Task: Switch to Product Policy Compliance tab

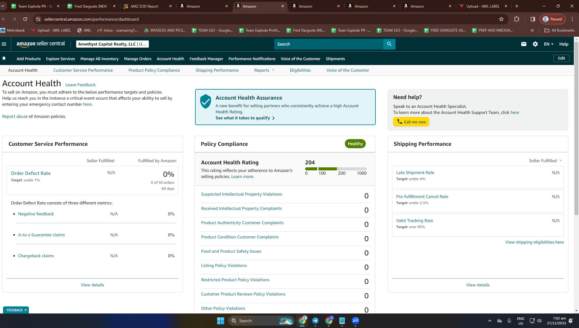Action: point(154,70)
